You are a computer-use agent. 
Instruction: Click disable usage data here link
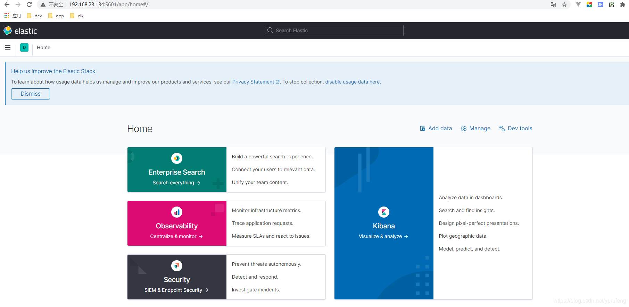click(x=353, y=82)
